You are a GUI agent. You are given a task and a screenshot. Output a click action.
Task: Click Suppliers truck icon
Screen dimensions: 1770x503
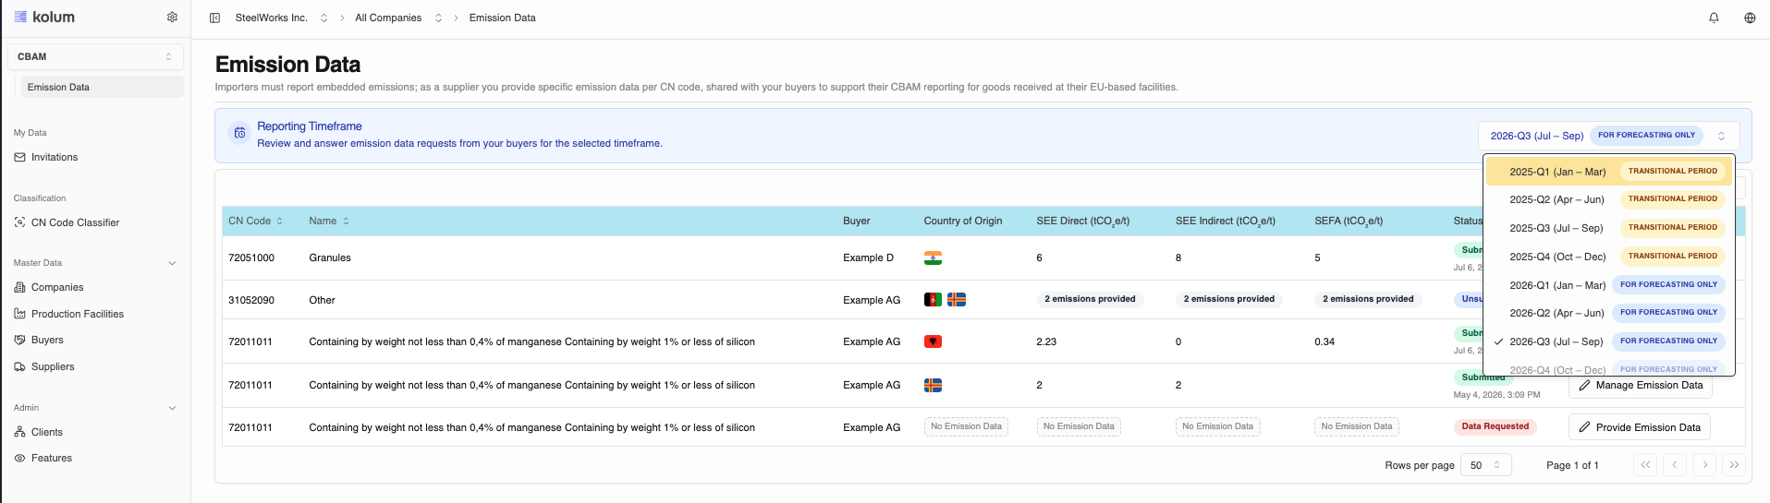click(x=20, y=366)
